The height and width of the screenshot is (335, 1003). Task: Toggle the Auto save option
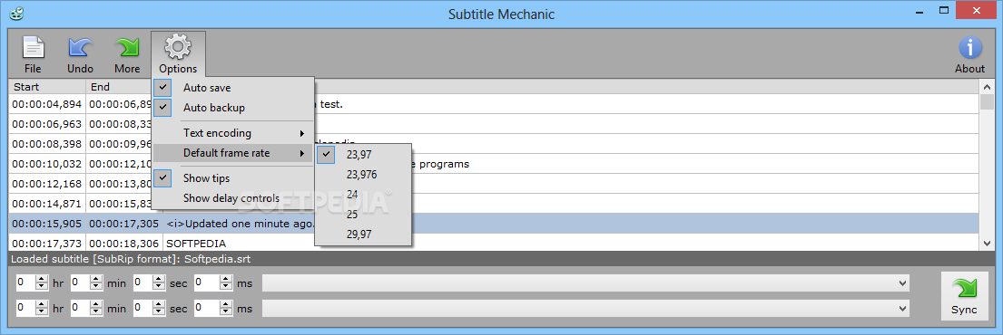click(233, 88)
